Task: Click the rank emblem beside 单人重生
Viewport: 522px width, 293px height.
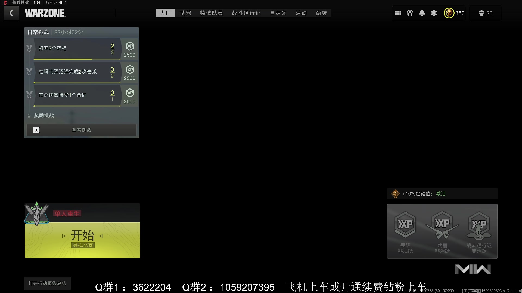Action: pos(37,214)
